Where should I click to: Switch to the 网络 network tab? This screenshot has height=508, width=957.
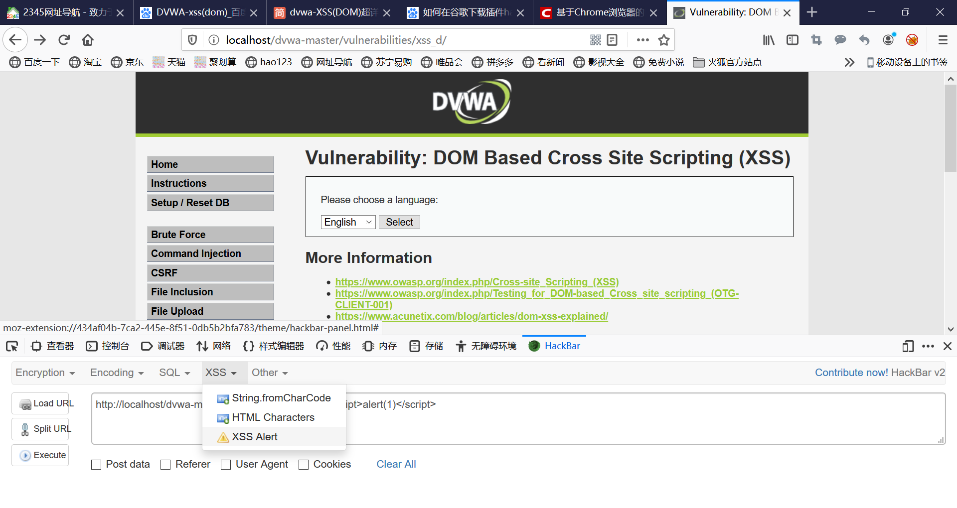pyautogui.click(x=214, y=346)
